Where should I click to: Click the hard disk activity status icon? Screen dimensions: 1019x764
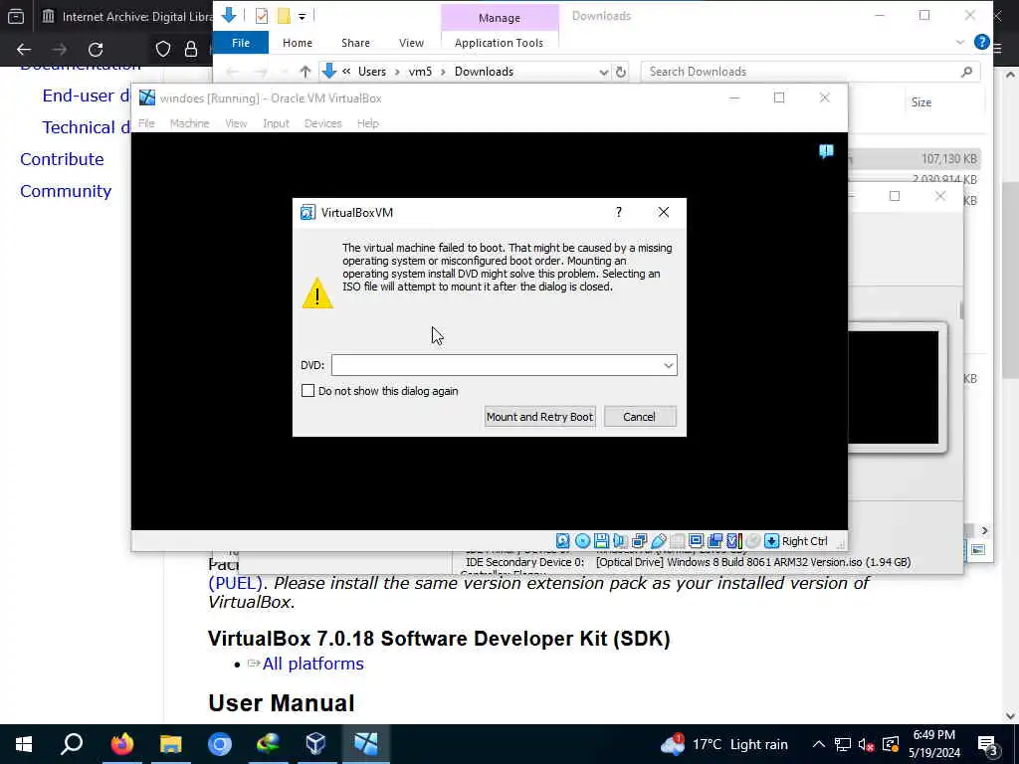pyautogui.click(x=563, y=541)
